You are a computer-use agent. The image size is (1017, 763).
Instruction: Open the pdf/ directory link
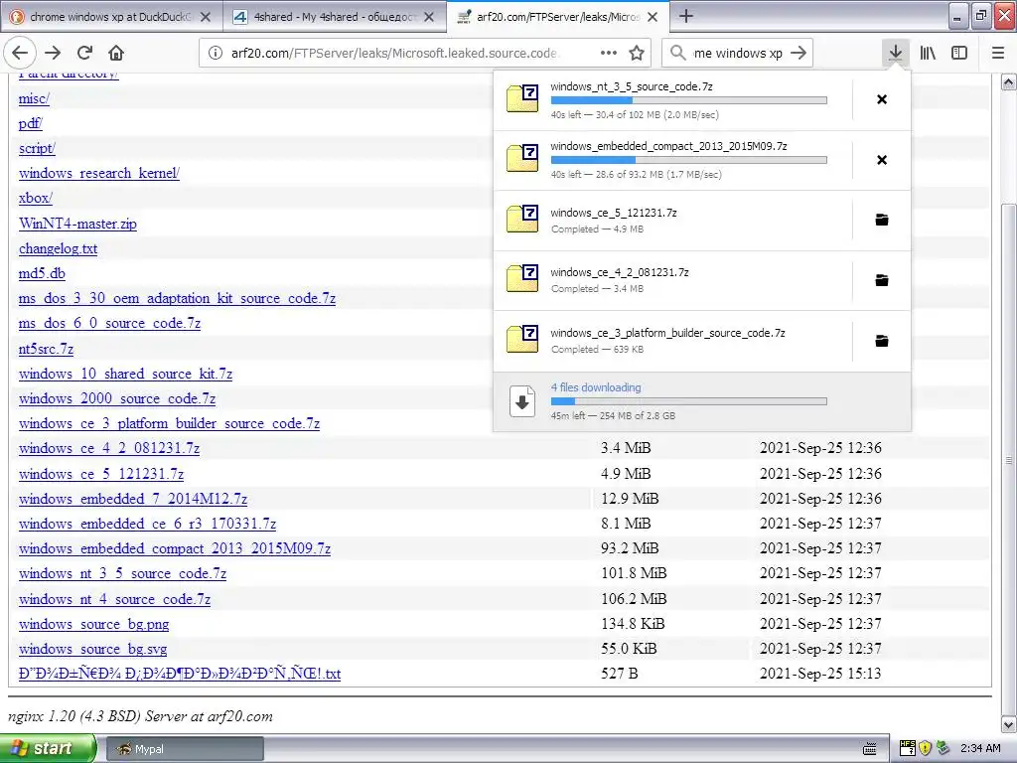(x=31, y=123)
